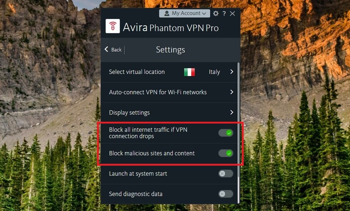350x211 pixels.
Task: Disable blocking all internet traffic if VPN drops
Action: [225, 132]
